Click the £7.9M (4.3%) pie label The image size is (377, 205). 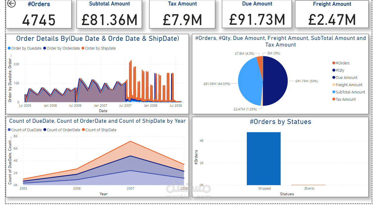[x=245, y=54]
